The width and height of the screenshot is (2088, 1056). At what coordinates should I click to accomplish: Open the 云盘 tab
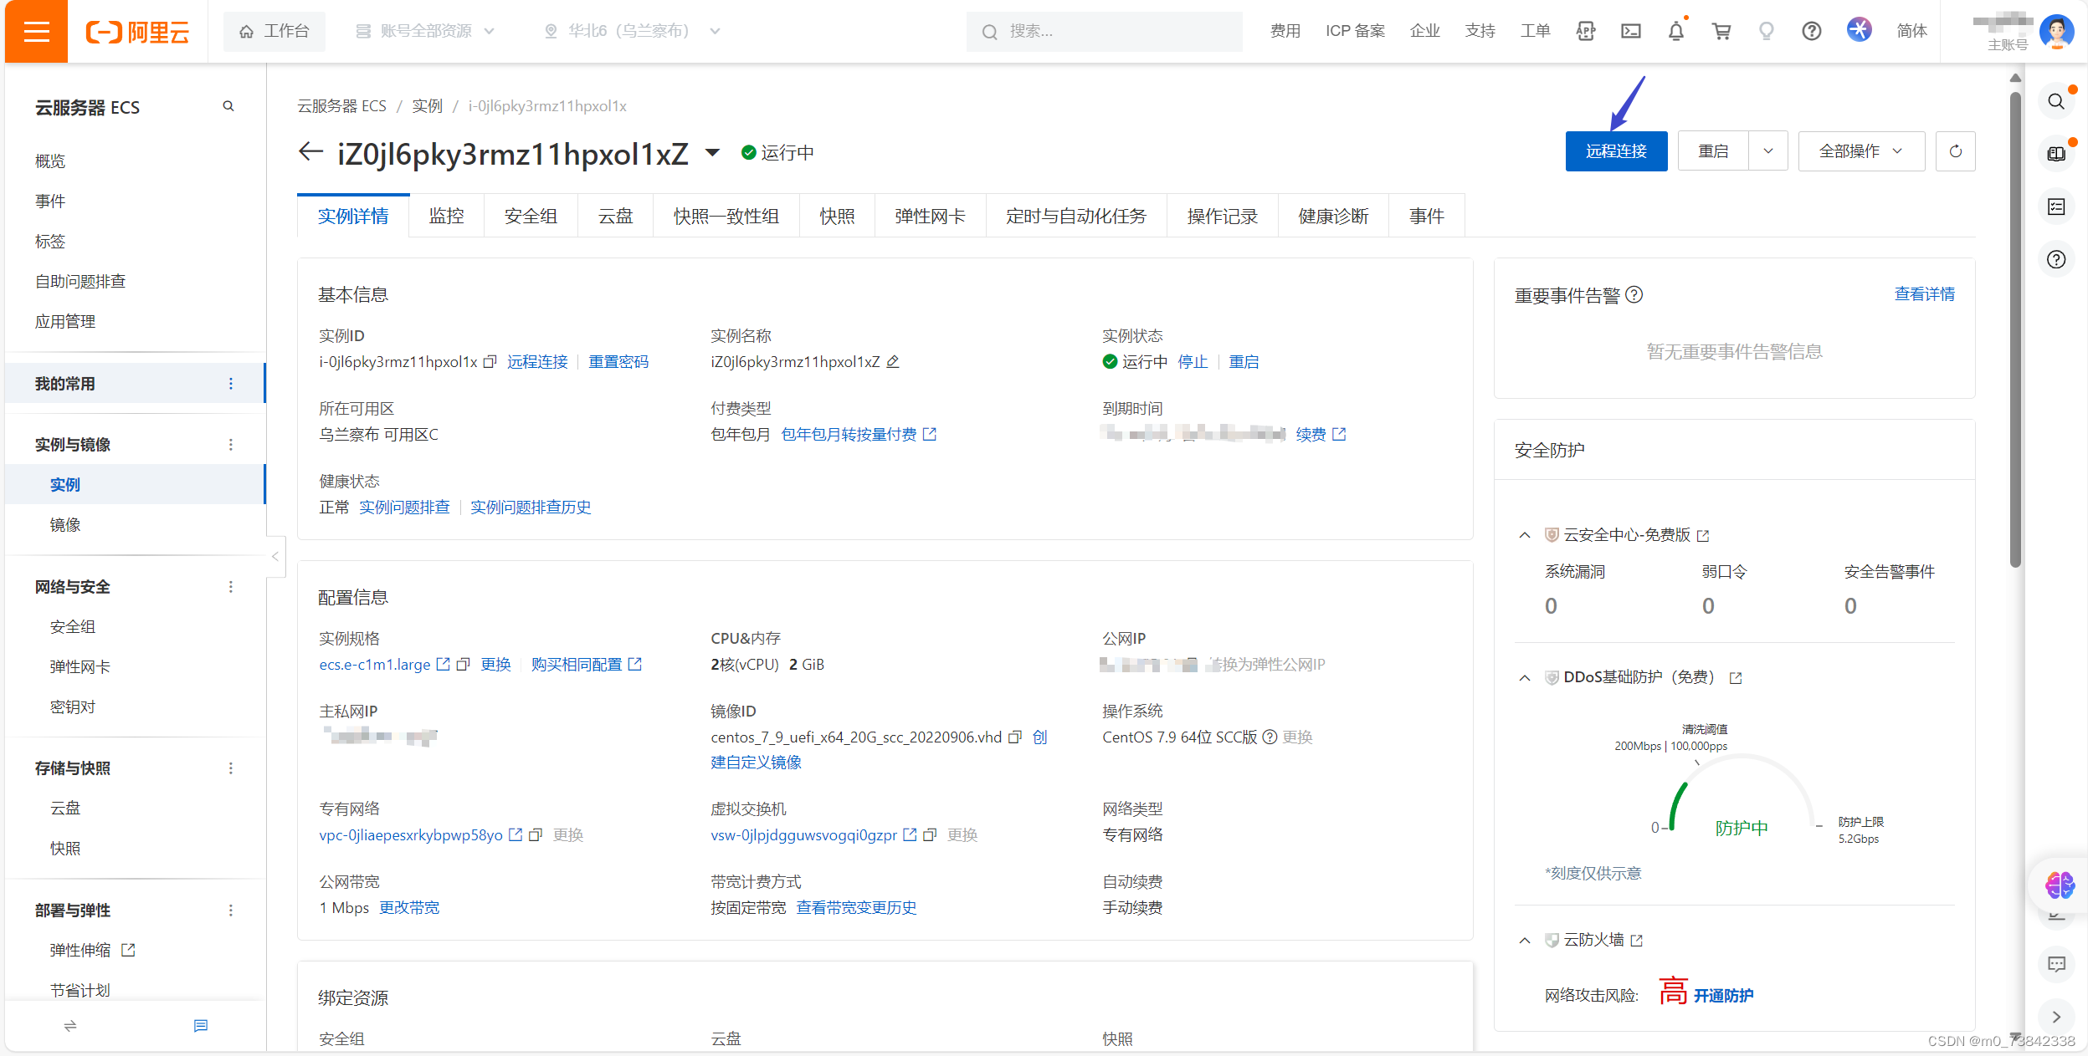click(x=616, y=217)
